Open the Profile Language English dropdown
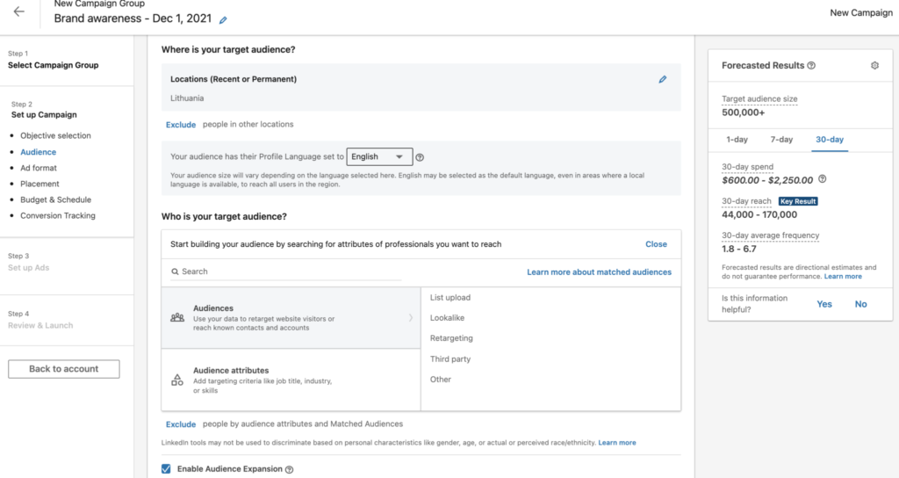Screen dimensions: 899x478 379,156
